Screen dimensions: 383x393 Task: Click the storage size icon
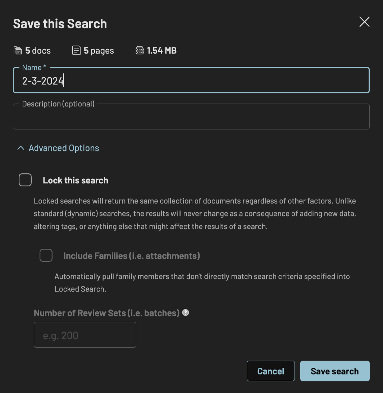pos(140,50)
